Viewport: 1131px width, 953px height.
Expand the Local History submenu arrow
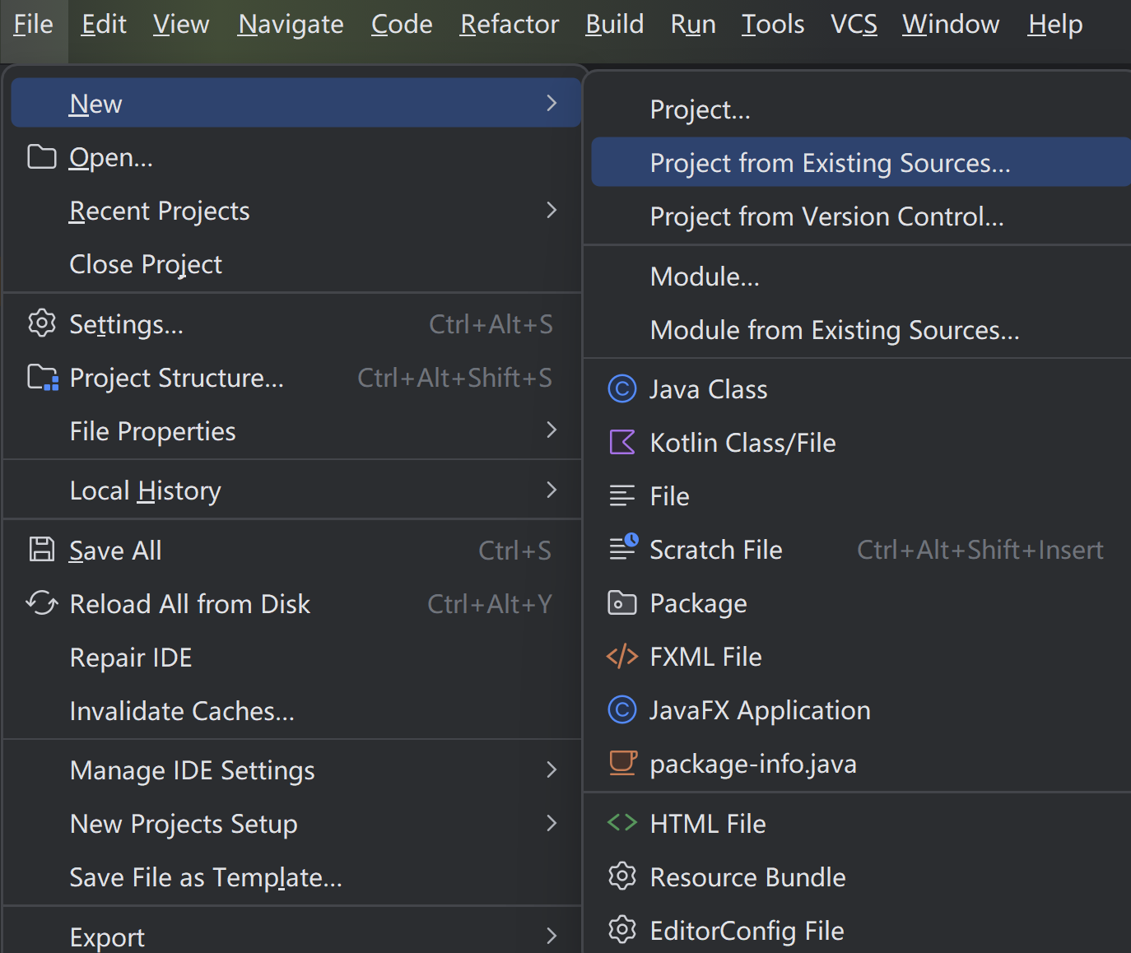tap(552, 490)
